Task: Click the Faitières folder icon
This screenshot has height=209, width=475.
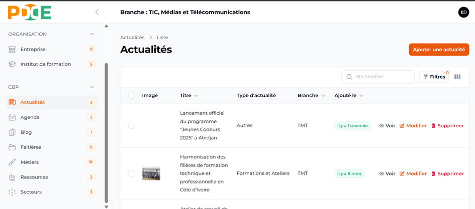Action: [x=12, y=147]
